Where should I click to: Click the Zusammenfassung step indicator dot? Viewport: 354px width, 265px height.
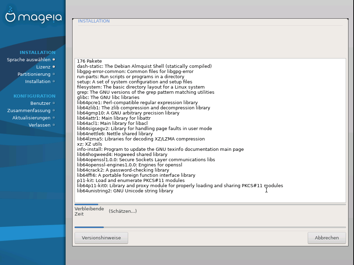tap(54, 110)
